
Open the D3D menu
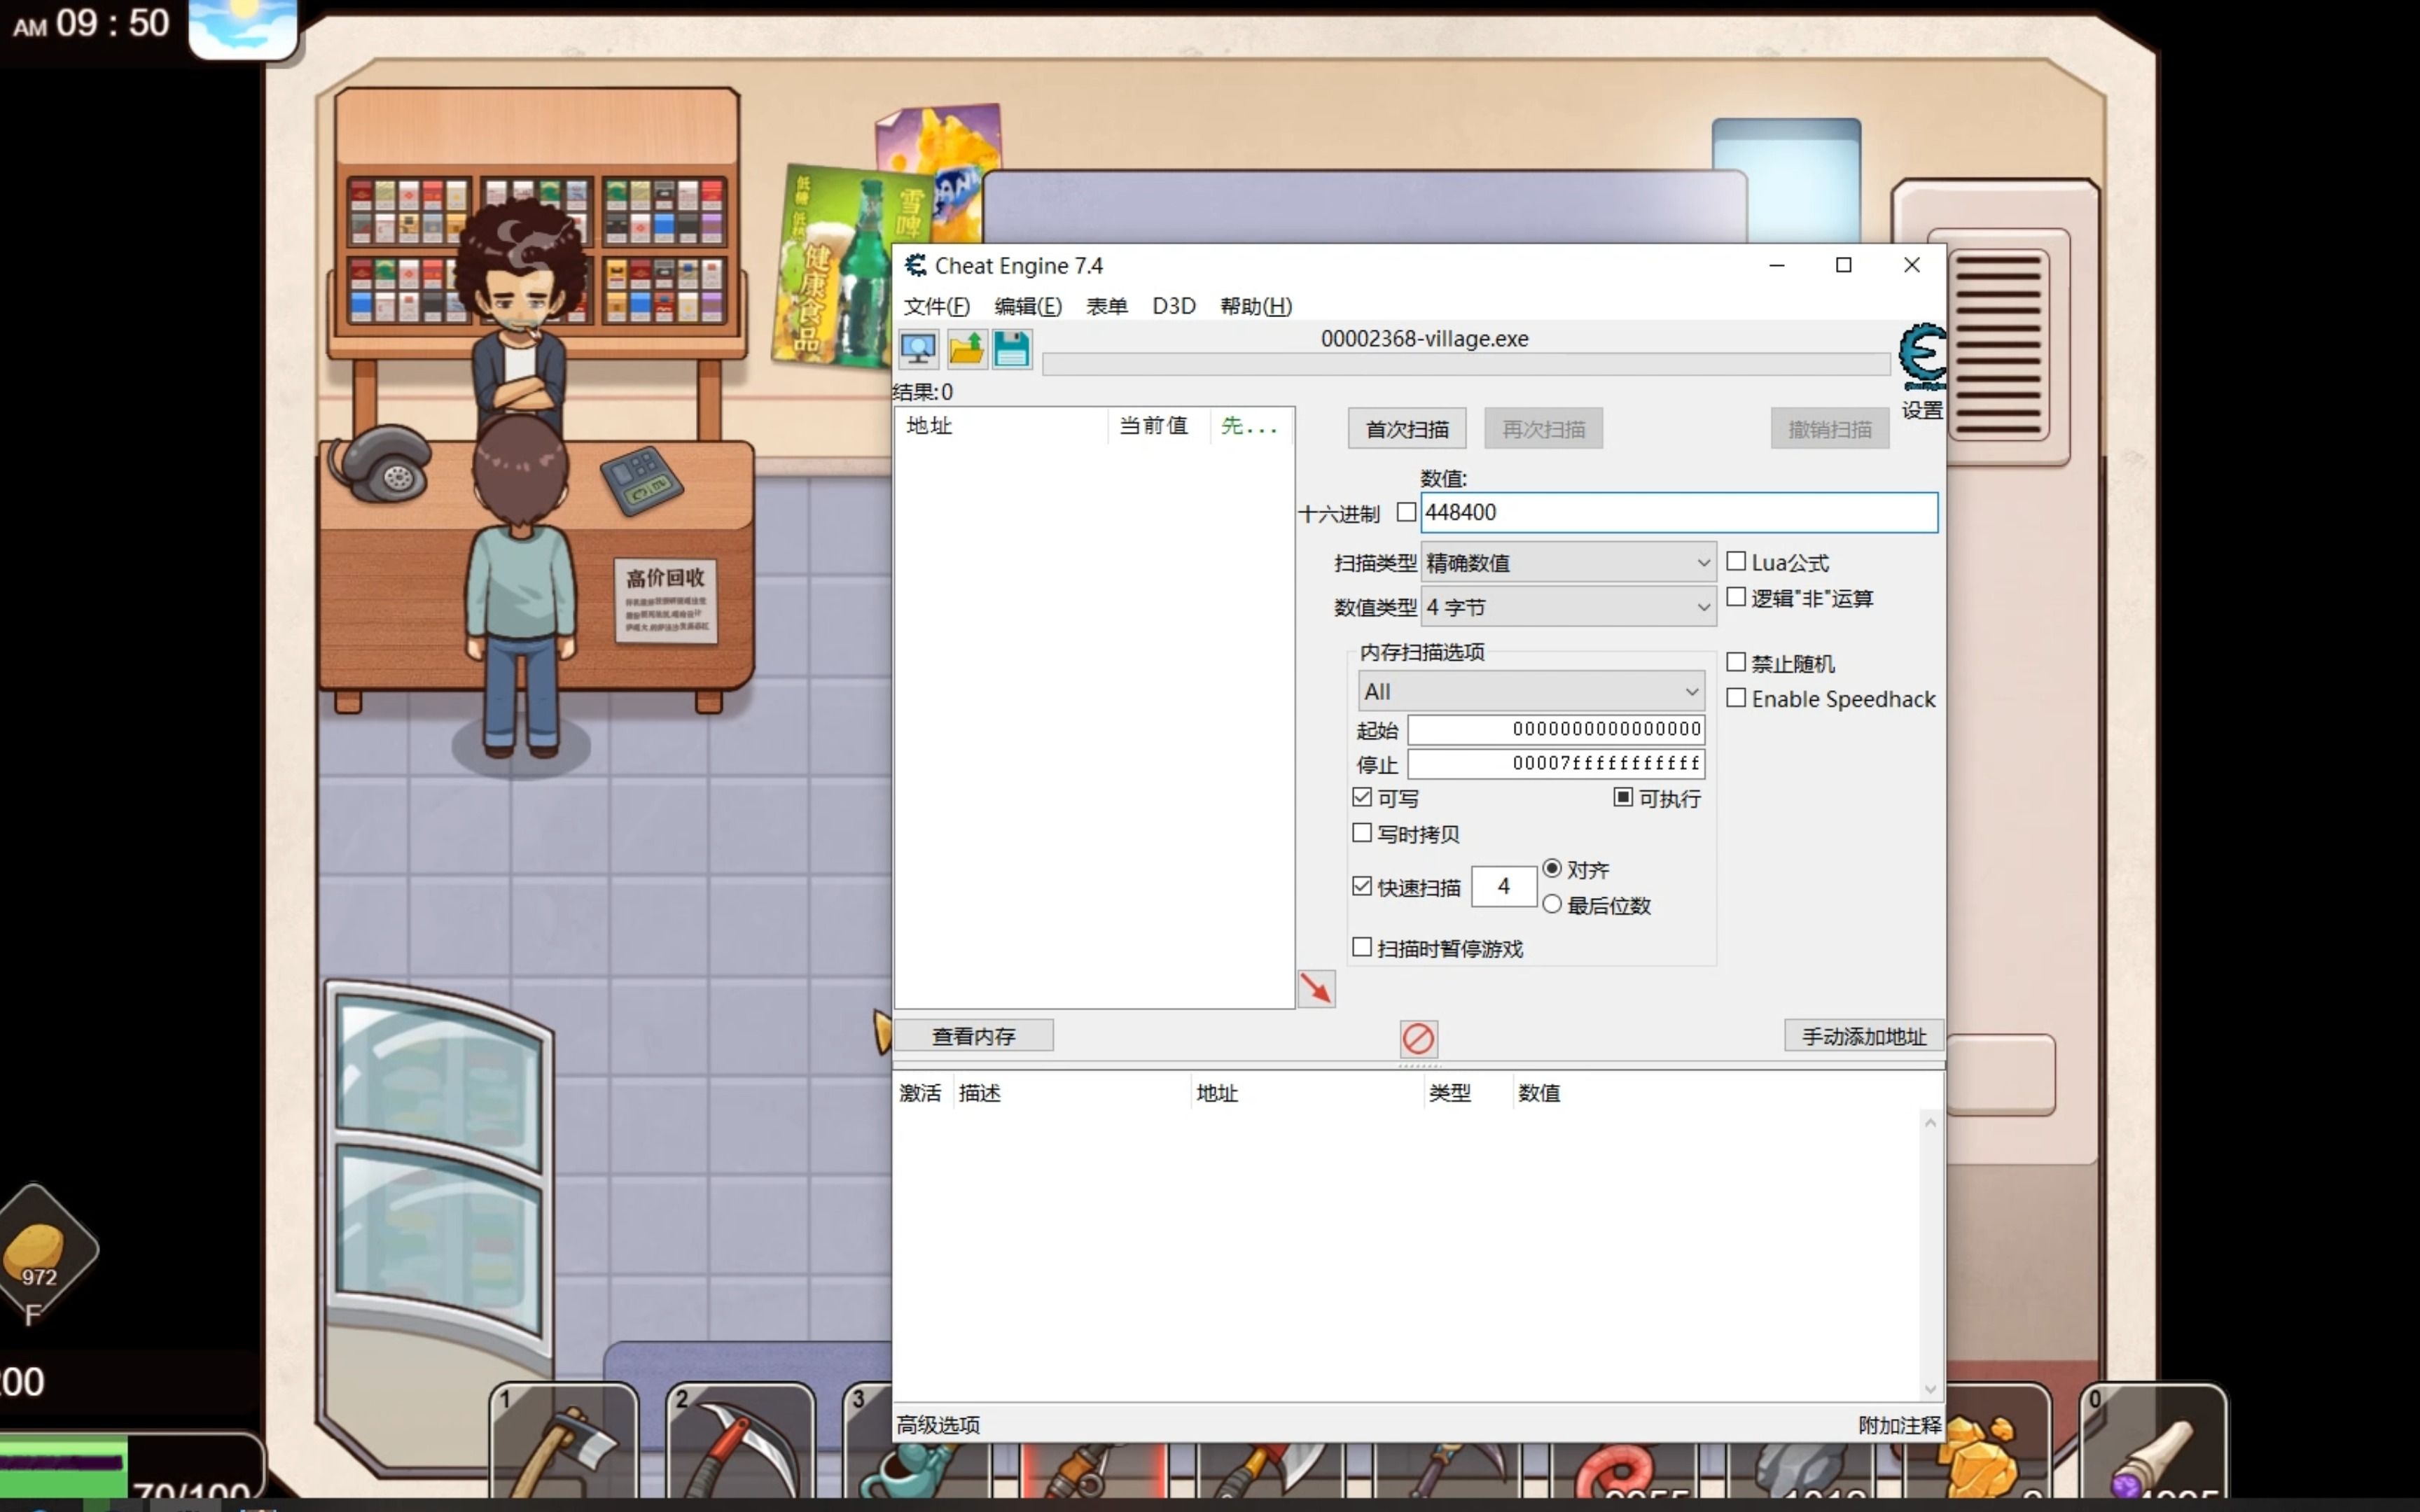click(x=1173, y=306)
